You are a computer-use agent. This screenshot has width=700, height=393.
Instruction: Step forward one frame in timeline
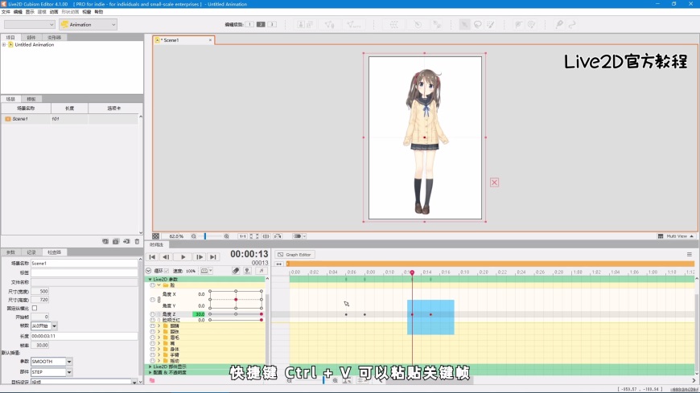pyautogui.click(x=200, y=257)
